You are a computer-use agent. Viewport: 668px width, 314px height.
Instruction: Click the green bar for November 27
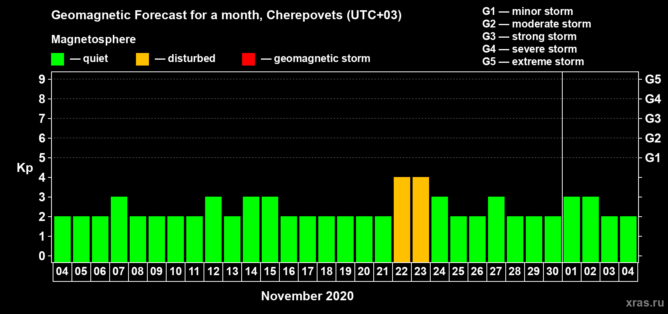pyautogui.click(x=496, y=229)
